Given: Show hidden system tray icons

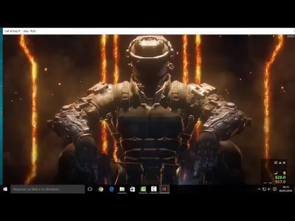Looking at the screenshot, I should coord(259,189).
